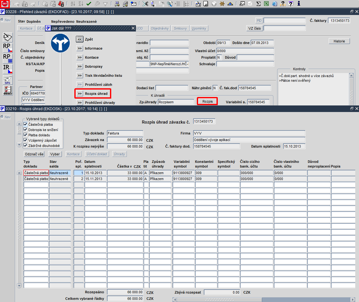Click the Sigma sum toolbar icon

[258, 4]
